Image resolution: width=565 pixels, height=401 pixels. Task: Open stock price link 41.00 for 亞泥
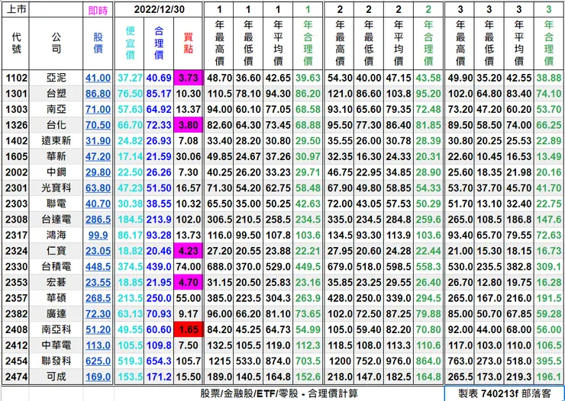(98, 78)
